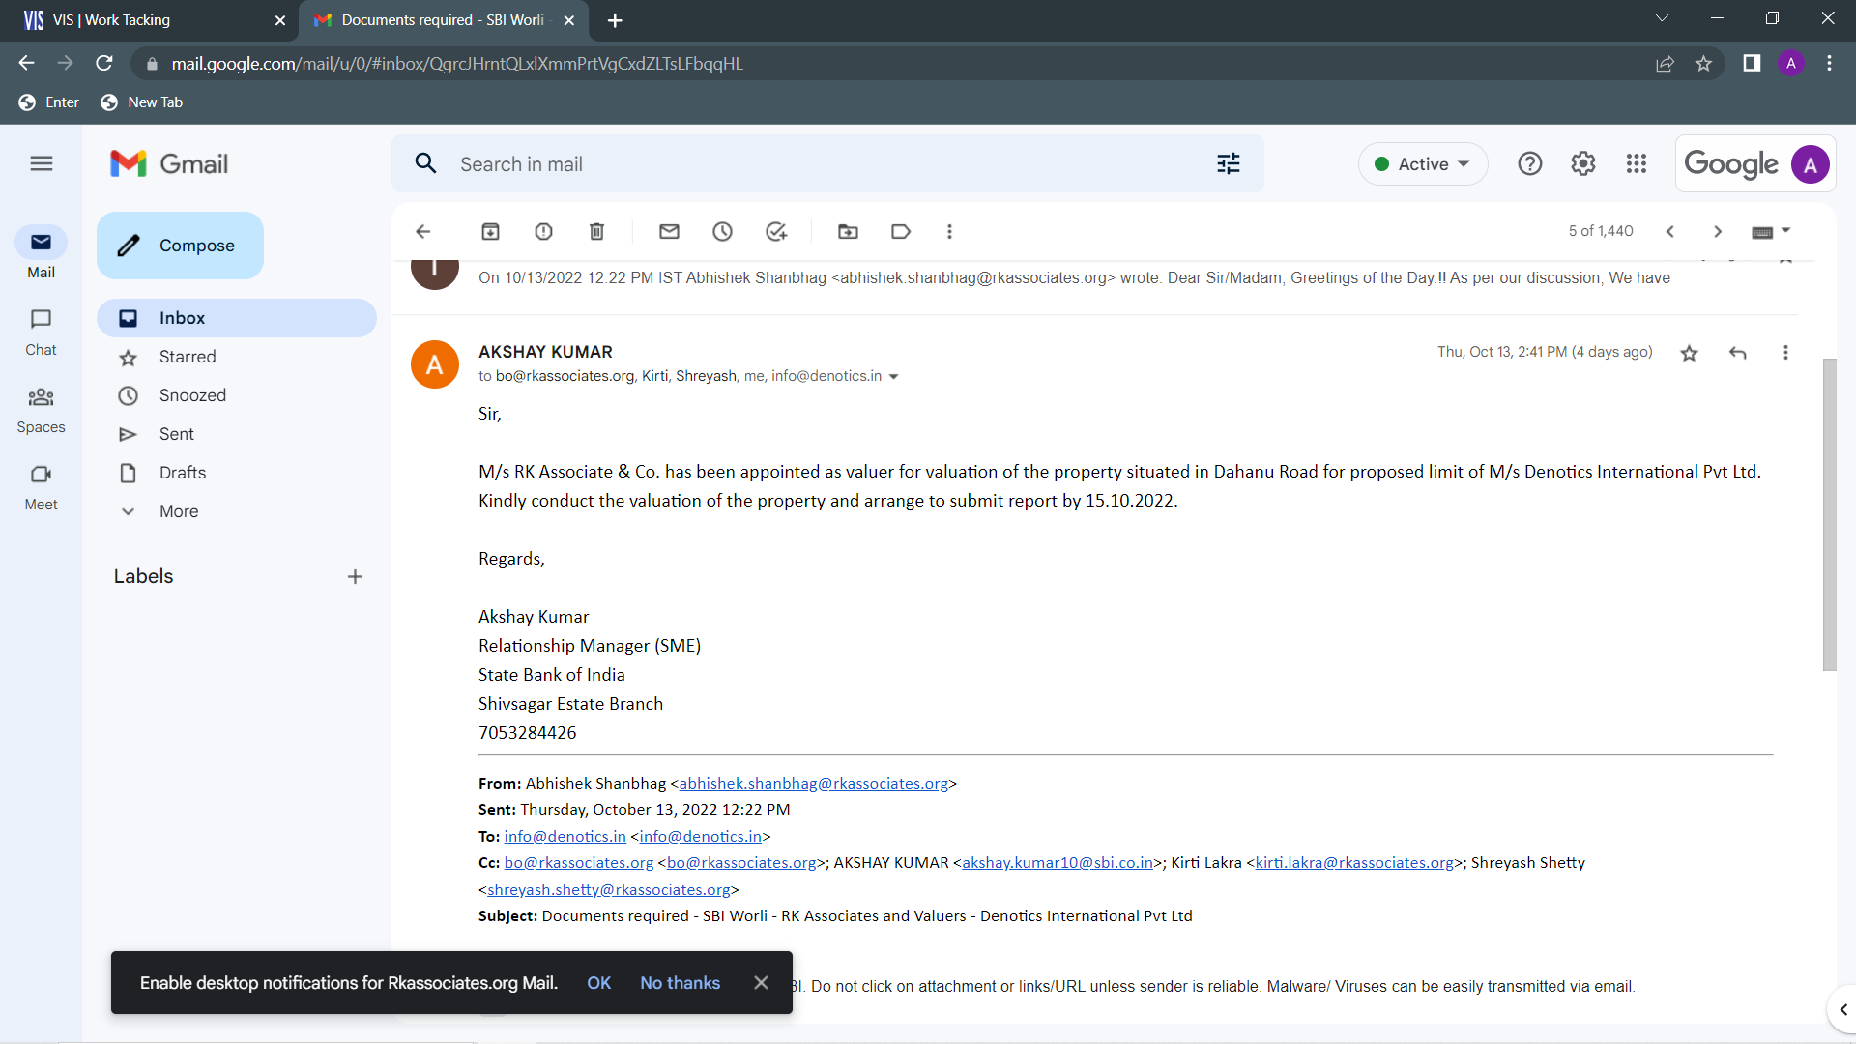Expand the More folders list
The width and height of the screenshot is (1856, 1044).
click(179, 511)
